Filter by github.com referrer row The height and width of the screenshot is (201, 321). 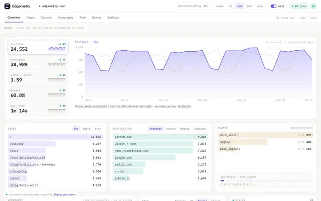[x=160, y=137]
